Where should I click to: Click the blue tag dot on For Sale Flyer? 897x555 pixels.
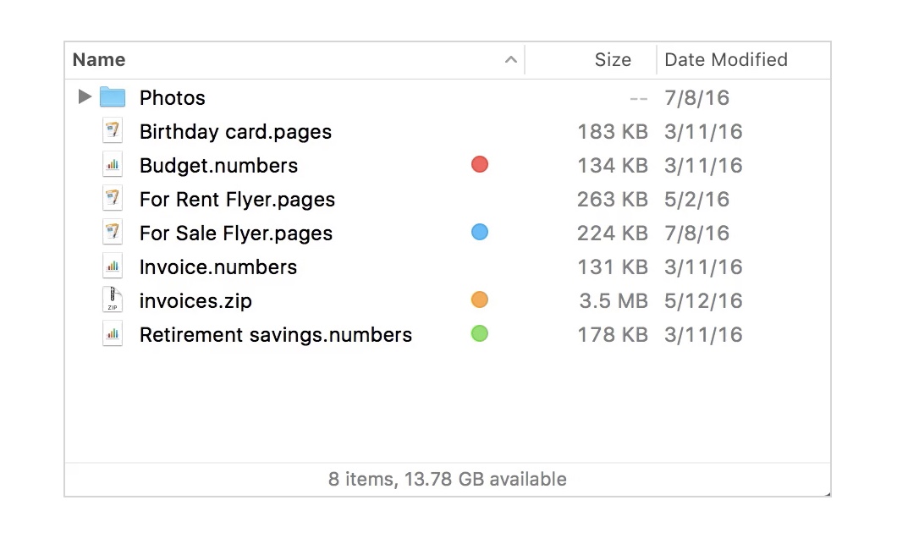pos(480,233)
